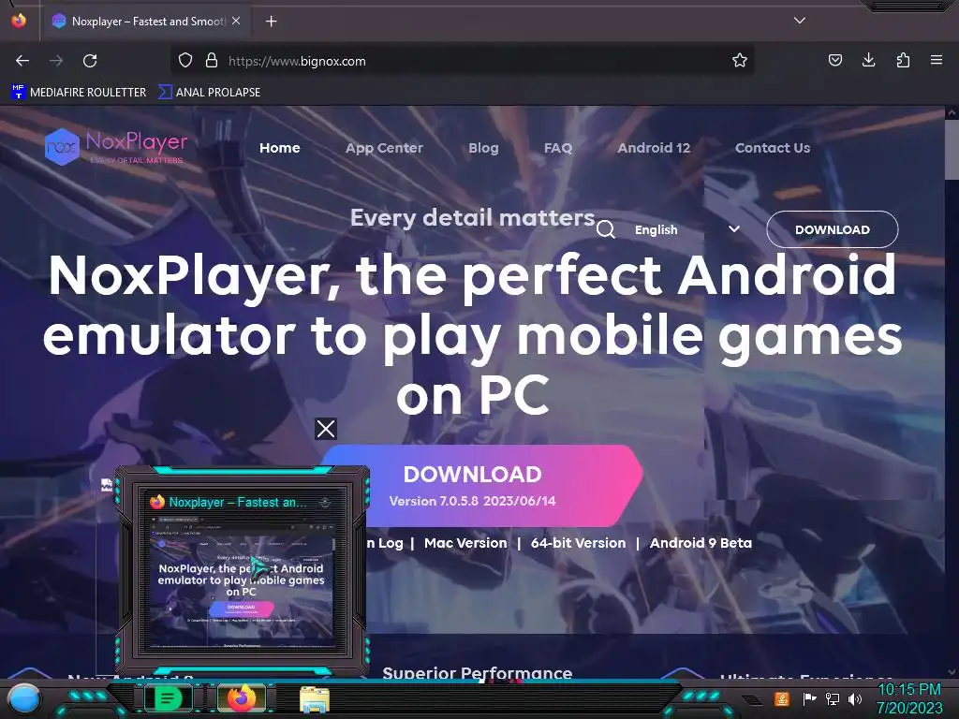Open the green app in the taskbar
The width and height of the screenshot is (959, 719).
point(168,698)
